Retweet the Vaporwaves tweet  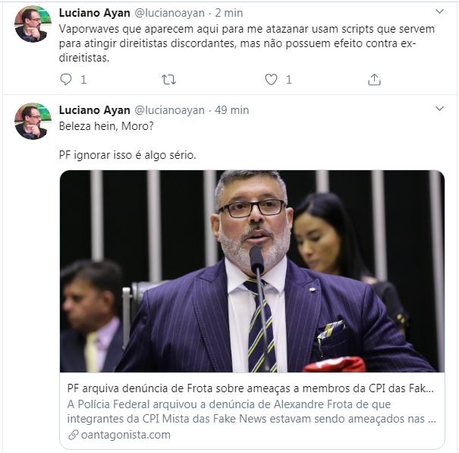(x=169, y=79)
